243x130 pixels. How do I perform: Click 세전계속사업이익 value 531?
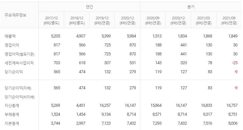point(133,63)
